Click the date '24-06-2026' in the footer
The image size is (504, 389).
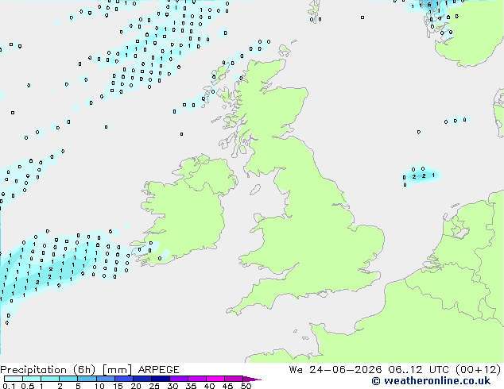pos(346,370)
